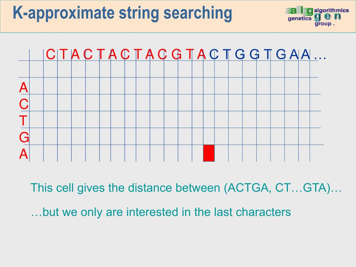Click the last blue A in the sequence
The height and width of the screenshot is (267, 356).
click(x=305, y=55)
